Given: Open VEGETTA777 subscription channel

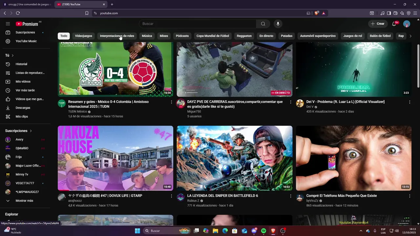Looking at the screenshot, I should (25, 183).
